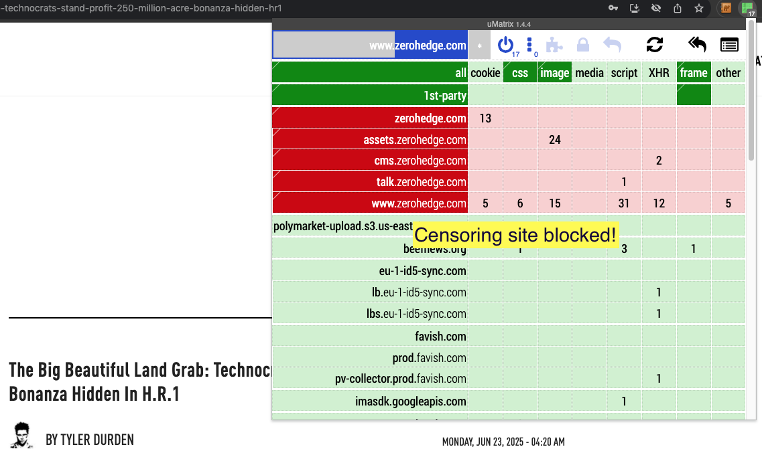Click lb.eu-1-id5-sync.com XHR cell showing 1
The width and height of the screenshot is (762, 451).
659,292
